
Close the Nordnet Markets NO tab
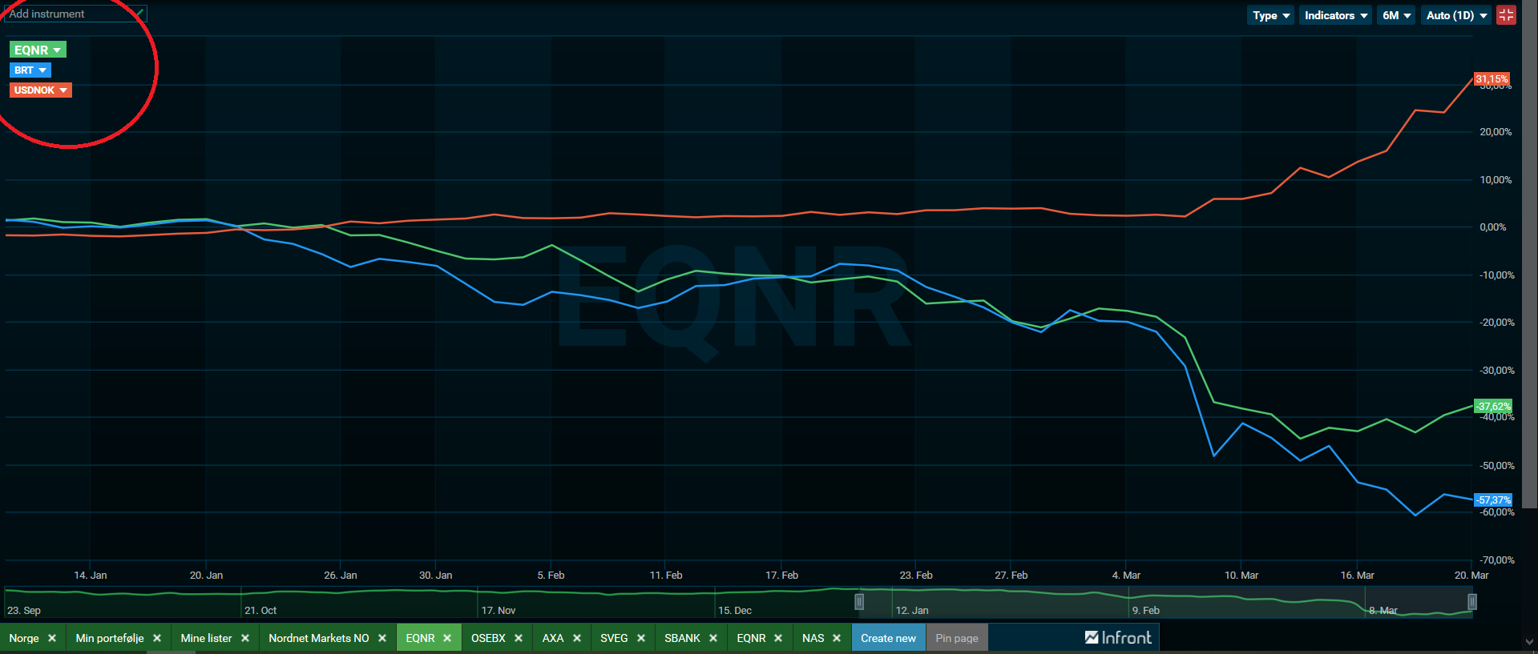point(382,638)
